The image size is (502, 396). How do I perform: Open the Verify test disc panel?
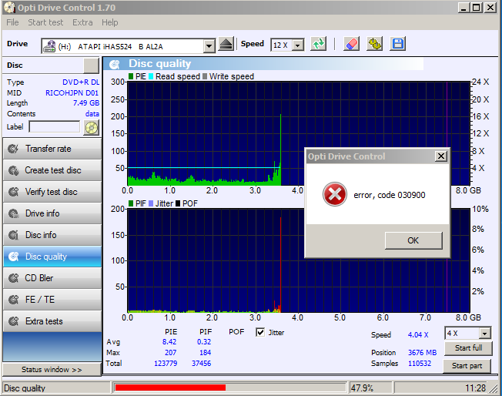tap(52, 192)
